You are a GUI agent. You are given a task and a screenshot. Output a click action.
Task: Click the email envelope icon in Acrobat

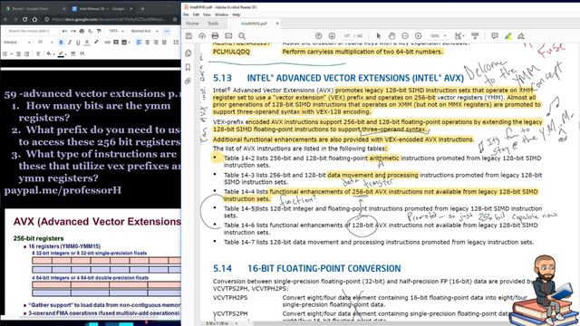(228, 36)
